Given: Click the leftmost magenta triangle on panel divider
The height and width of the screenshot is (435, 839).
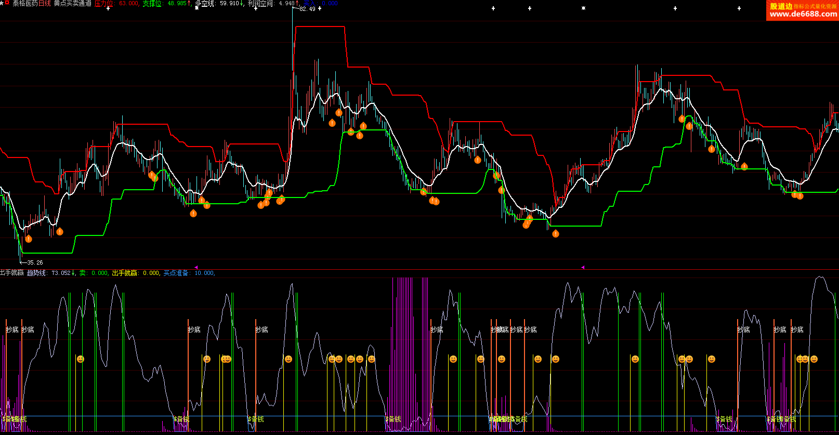Looking at the screenshot, I should click(x=196, y=267).
